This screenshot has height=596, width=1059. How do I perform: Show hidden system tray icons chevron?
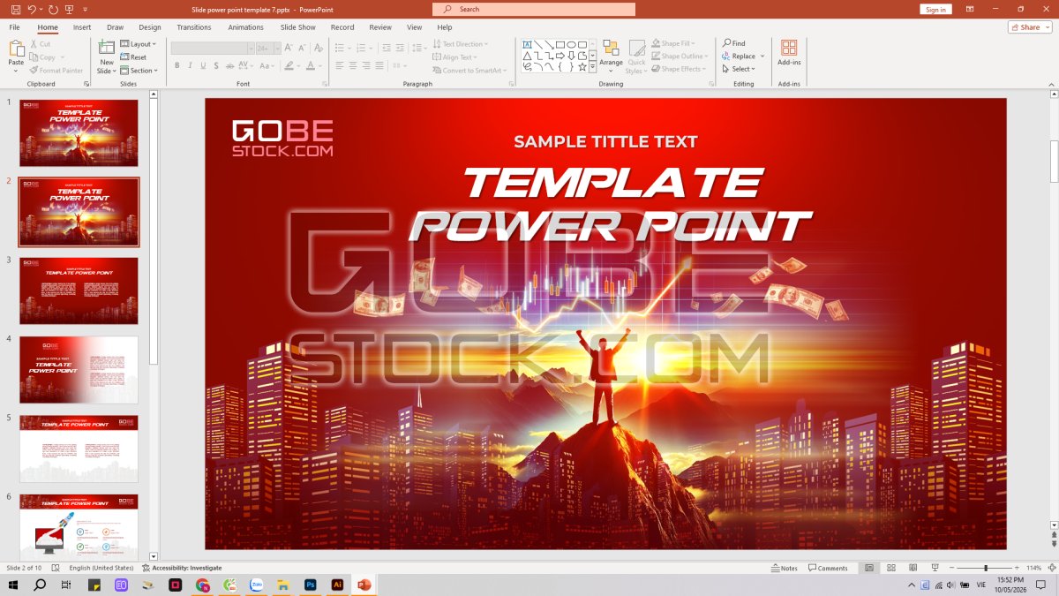point(912,585)
